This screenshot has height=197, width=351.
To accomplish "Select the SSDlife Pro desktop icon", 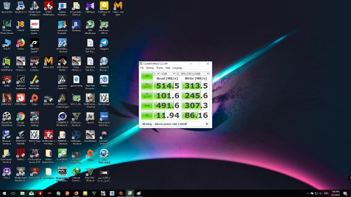I will pyautogui.click(x=48, y=100).
